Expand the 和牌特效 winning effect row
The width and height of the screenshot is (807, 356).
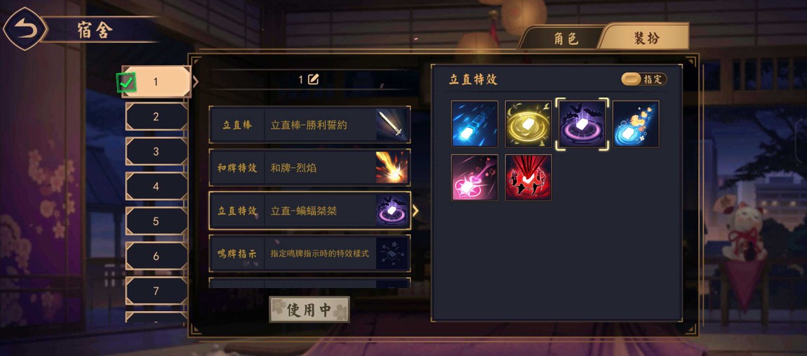point(309,167)
